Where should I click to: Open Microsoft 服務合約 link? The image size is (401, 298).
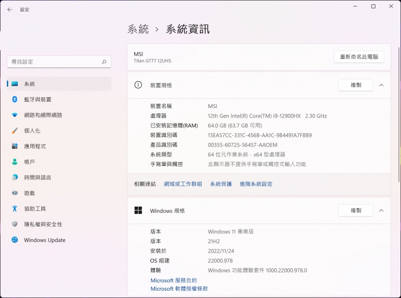click(174, 280)
